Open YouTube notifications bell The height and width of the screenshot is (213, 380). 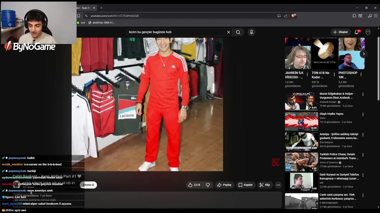click(x=357, y=32)
